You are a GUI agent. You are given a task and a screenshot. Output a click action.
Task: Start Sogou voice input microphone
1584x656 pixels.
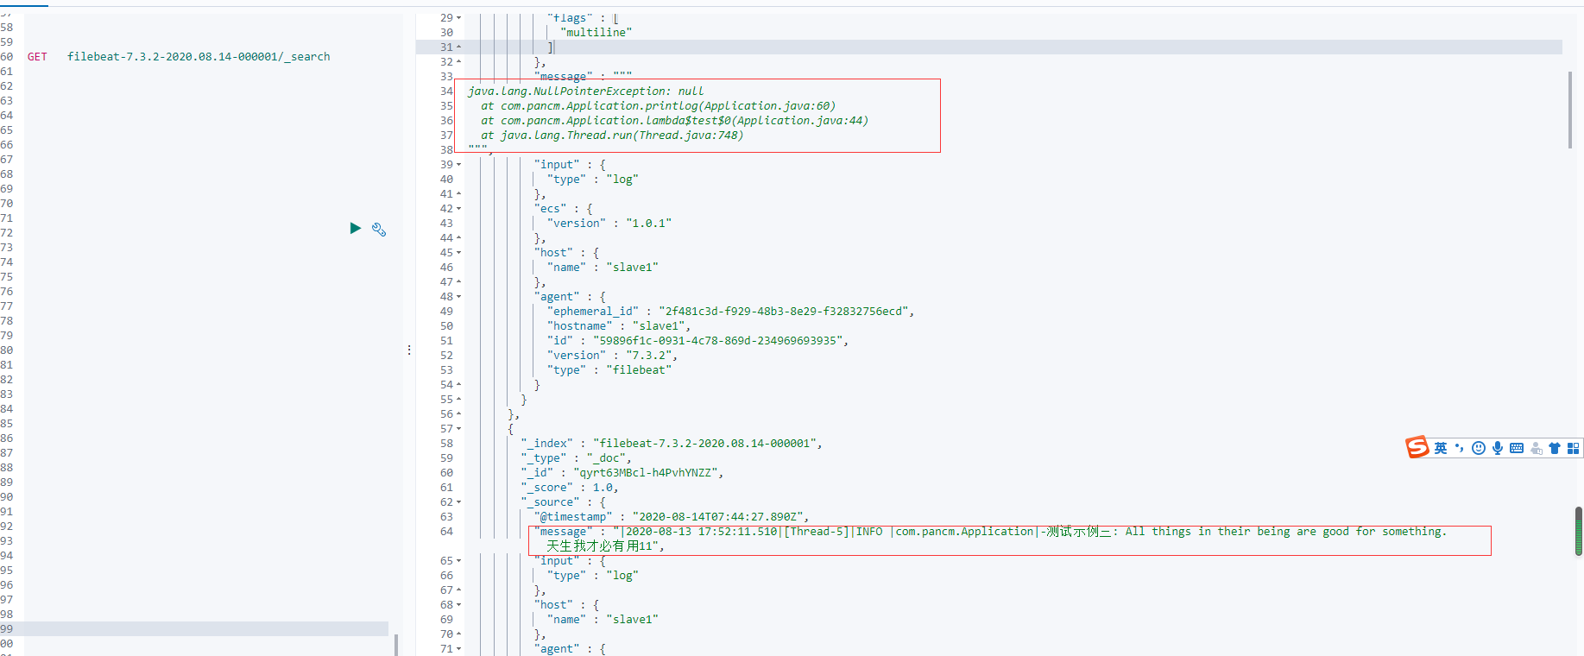click(1498, 448)
